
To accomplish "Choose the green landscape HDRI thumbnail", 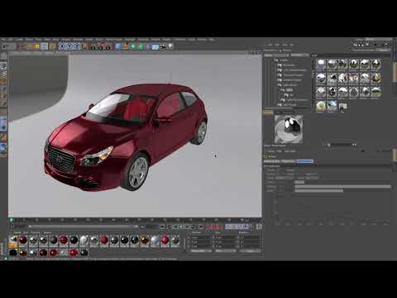I will [375, 92].
